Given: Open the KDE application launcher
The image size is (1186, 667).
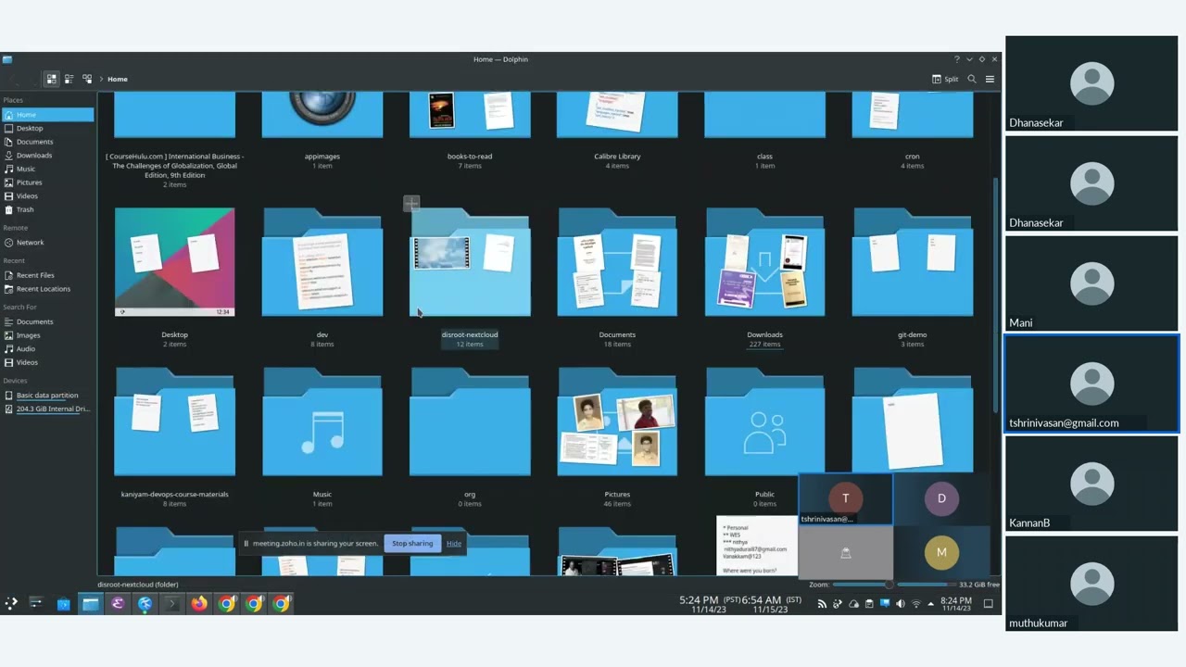Looking at the screenshot, I should pos(11,603).
